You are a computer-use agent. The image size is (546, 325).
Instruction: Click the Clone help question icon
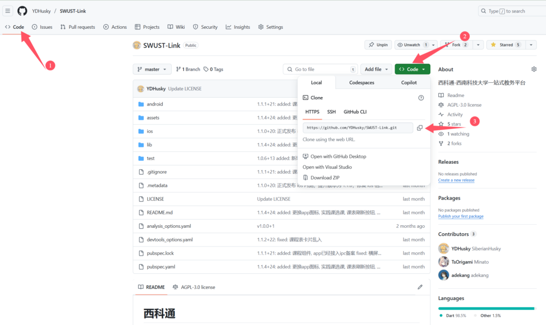pyautogui.click(x=421, y=98)
